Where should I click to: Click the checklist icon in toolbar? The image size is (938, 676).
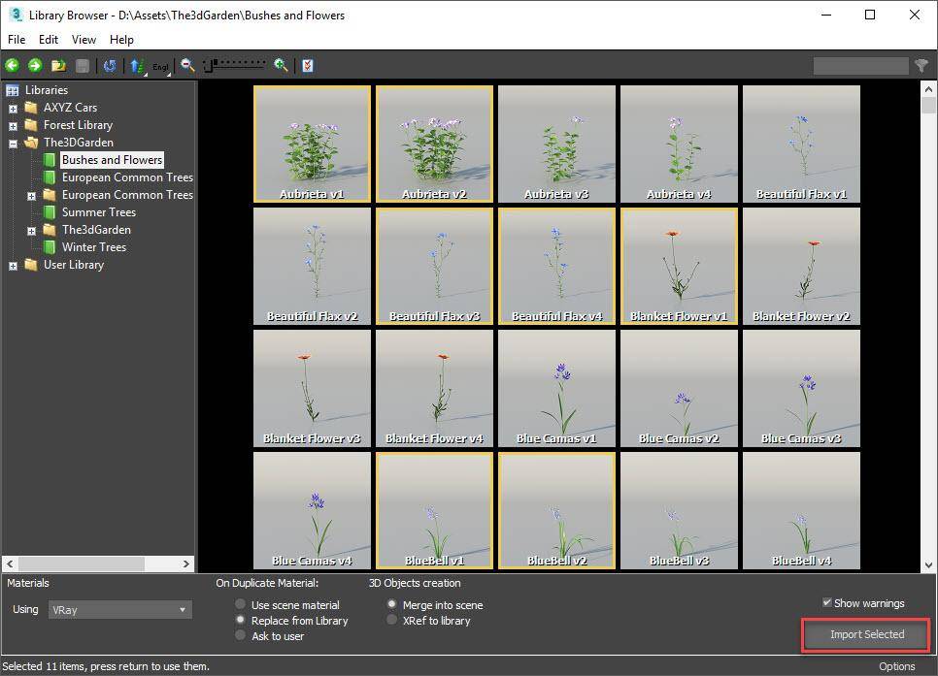point(308,66)
